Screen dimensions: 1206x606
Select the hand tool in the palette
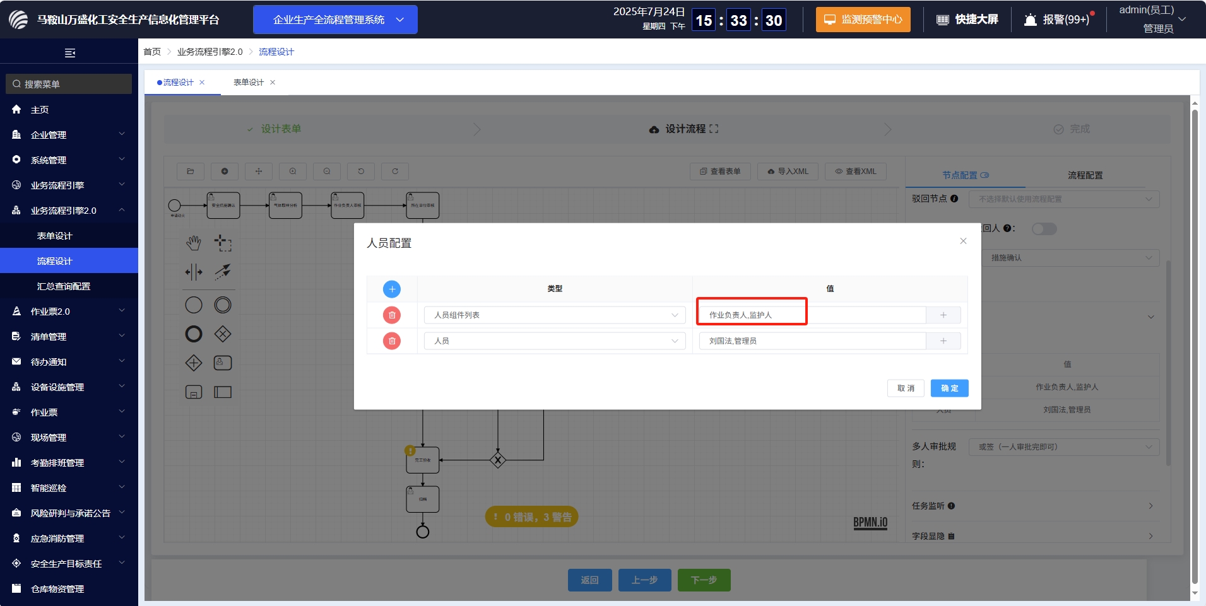pyautogui.click(x=194, y=243)
